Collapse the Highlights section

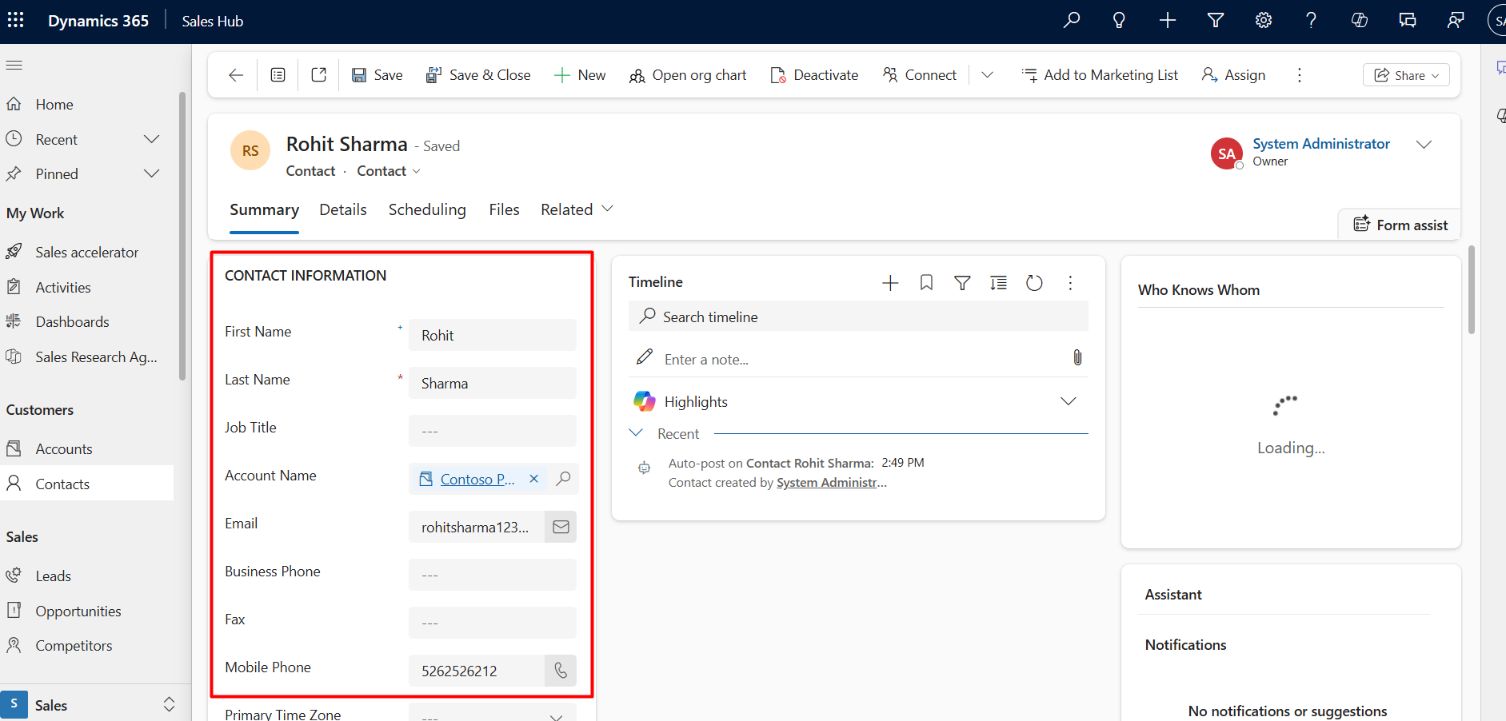(x=1068, y=401)
